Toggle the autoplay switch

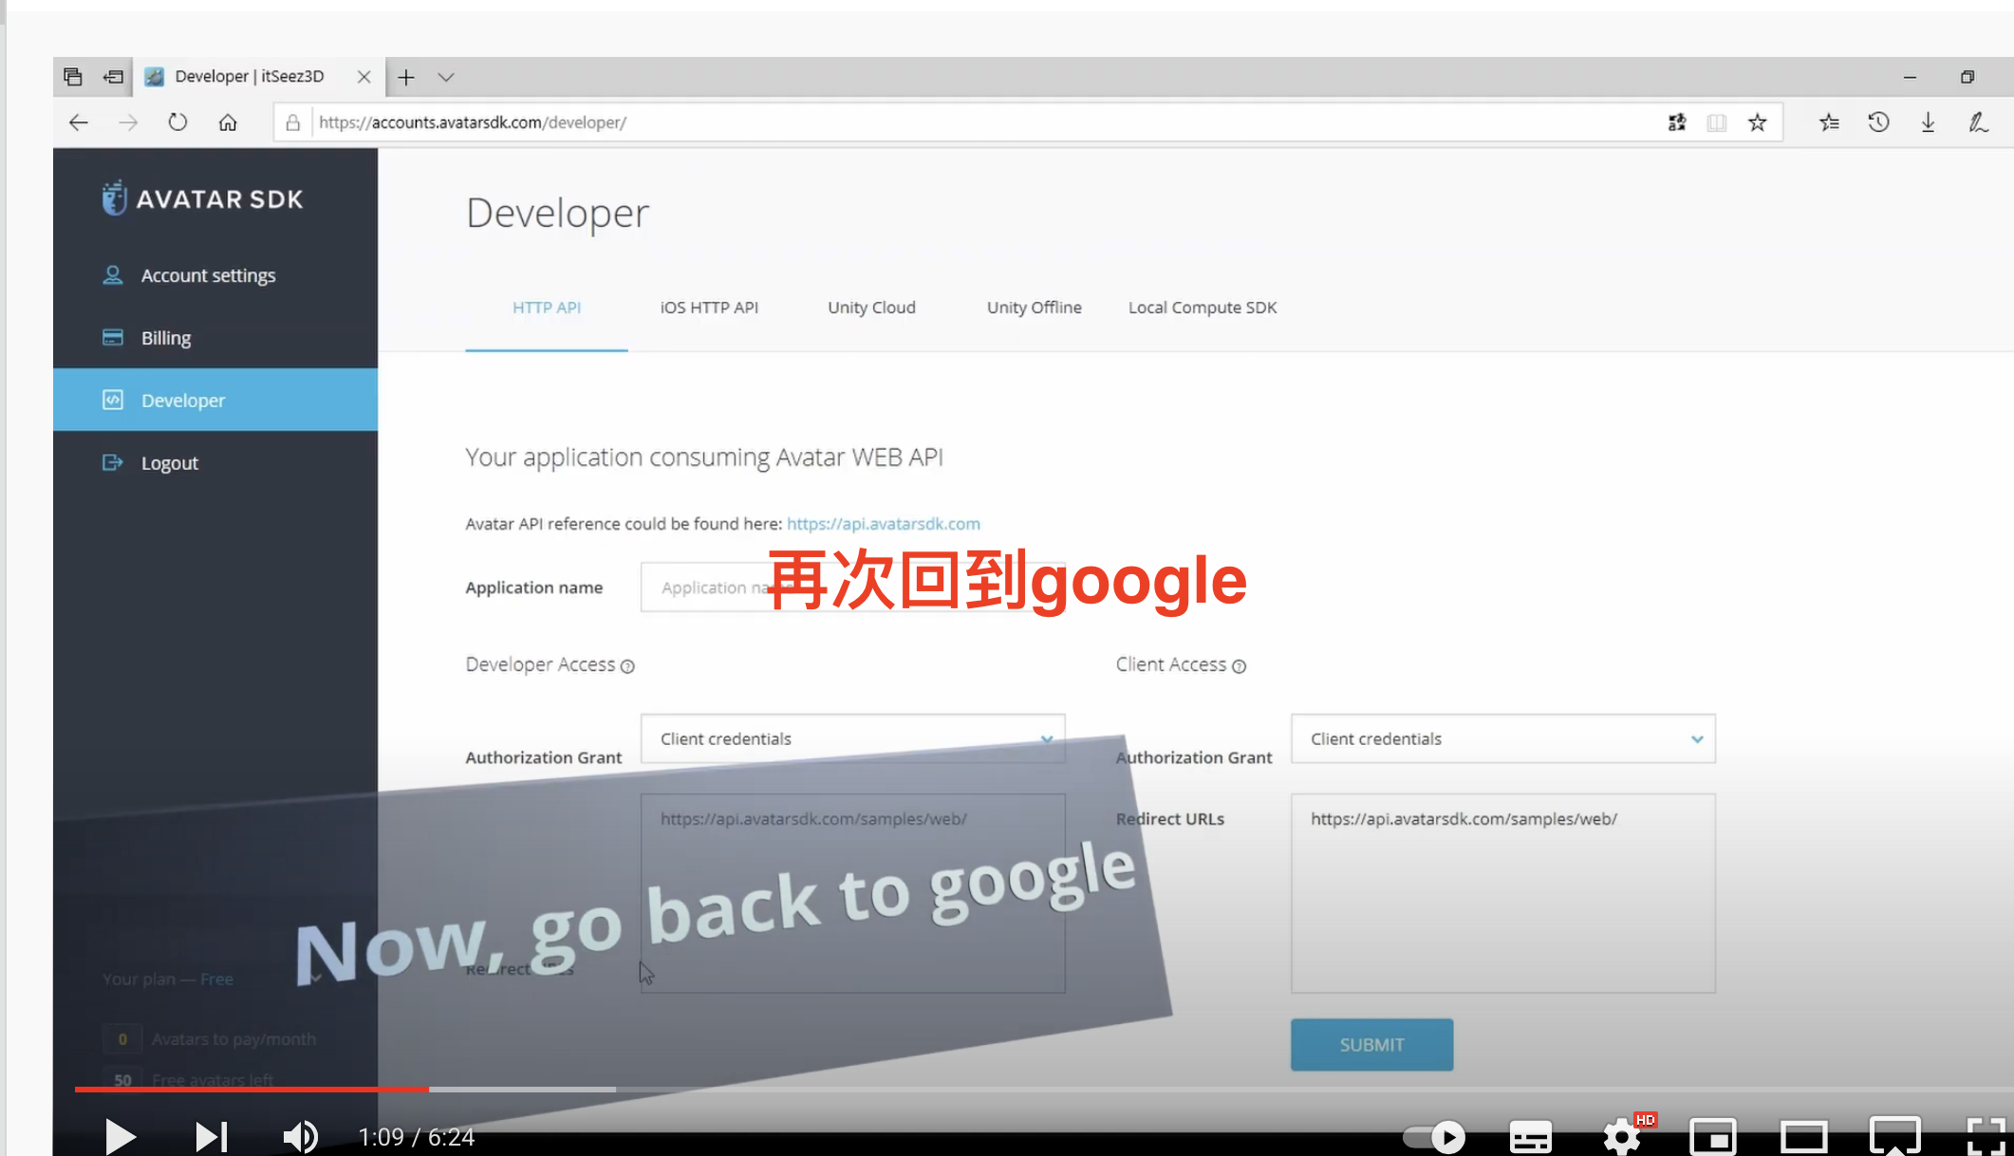pos(1434,1136)
